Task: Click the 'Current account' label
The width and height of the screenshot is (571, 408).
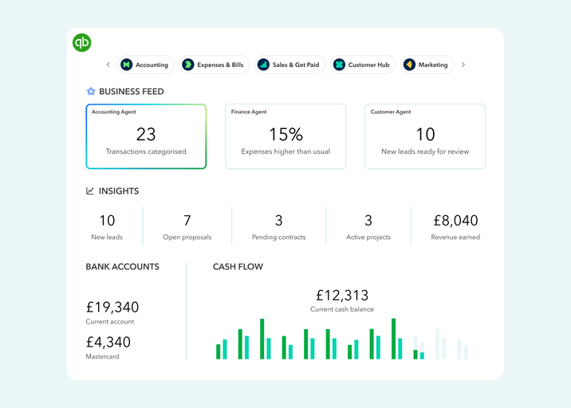Action: [109, 322]
